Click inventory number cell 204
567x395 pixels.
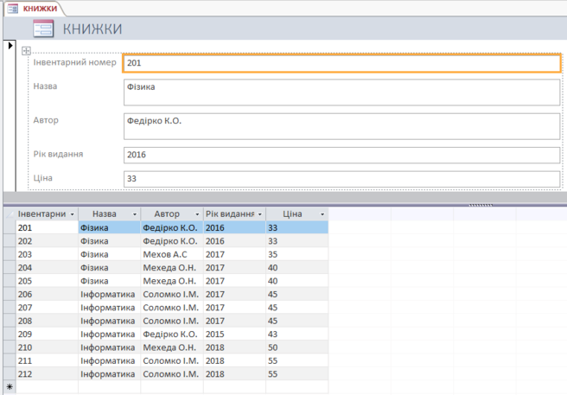47,268
